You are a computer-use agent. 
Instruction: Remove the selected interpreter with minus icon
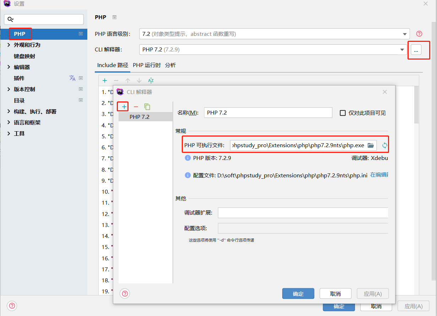click(136, 107)
